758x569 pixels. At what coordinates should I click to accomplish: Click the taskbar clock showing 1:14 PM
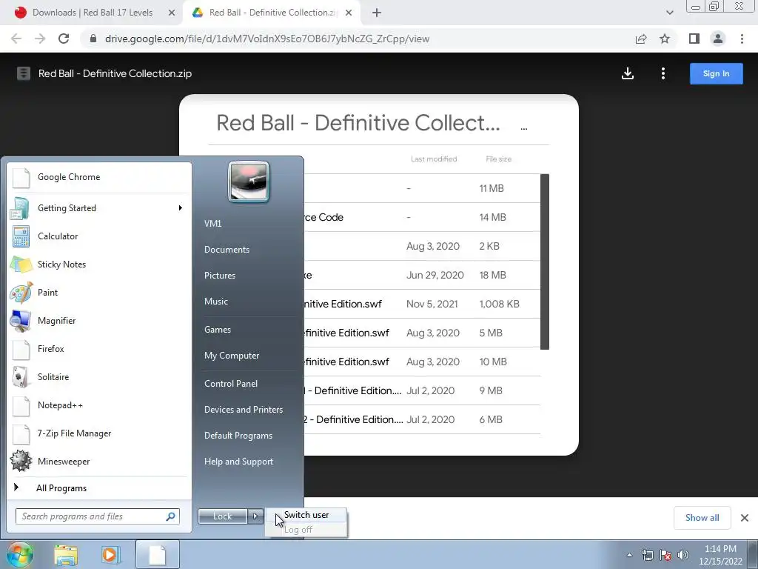point(720,555)
